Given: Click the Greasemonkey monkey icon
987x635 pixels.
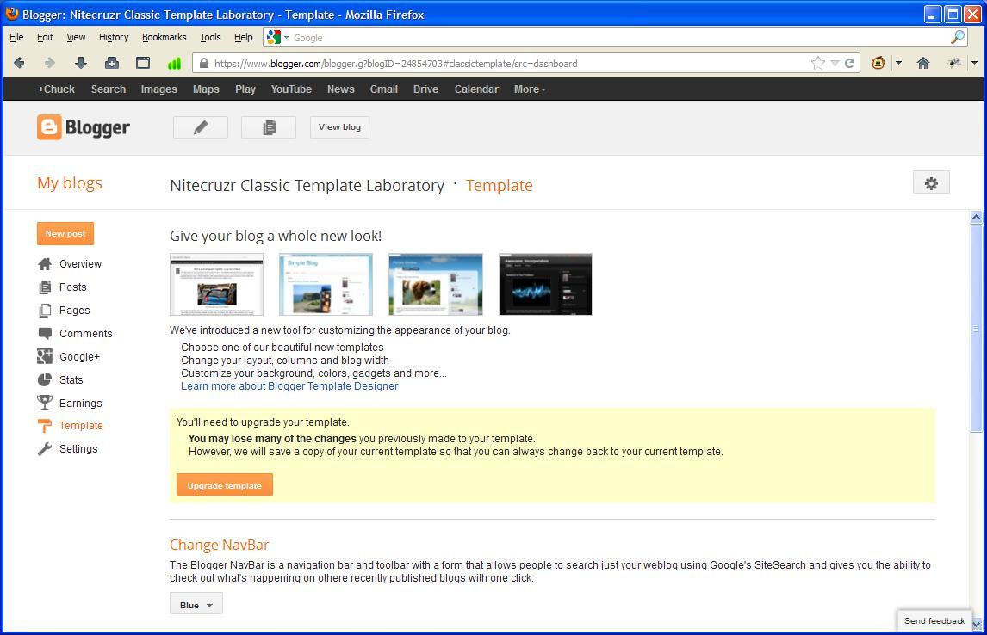Looking at the screenshot, I should 878,63.
